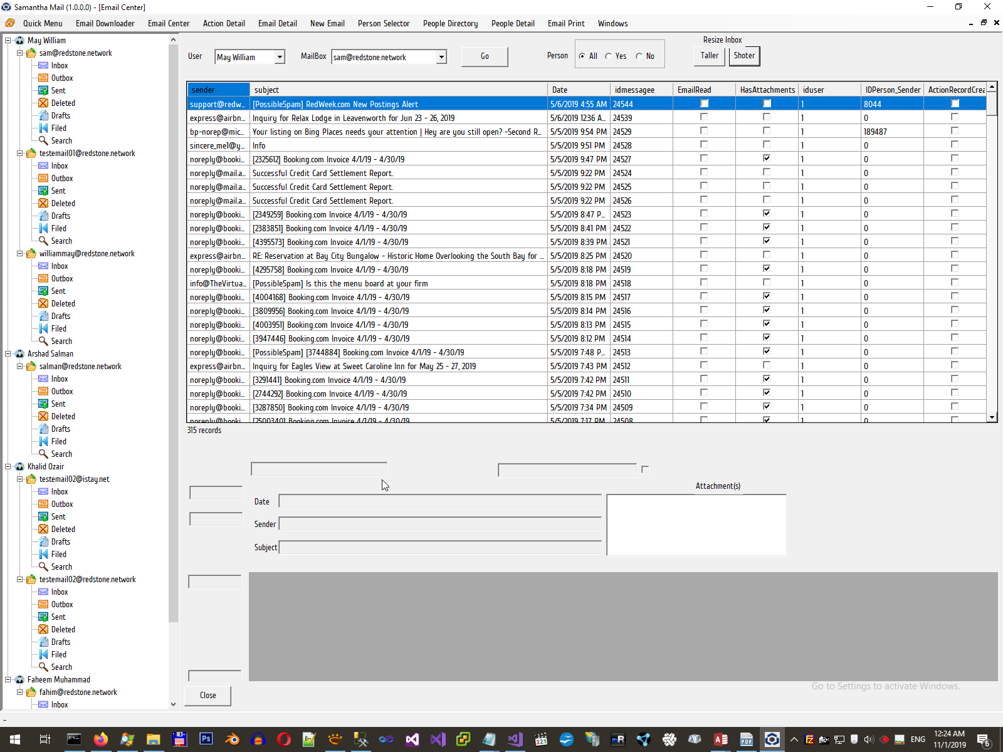Toggle EmailRead checkbox for message 24544
This screenshot has width=1003, height=752.
click(x=704, y=103)
